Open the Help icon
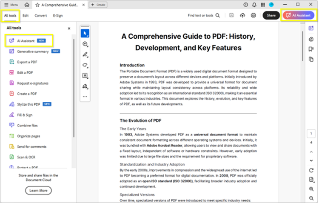Screen dimensions: 319x203 pyautogui.click(x=246, y=5)
